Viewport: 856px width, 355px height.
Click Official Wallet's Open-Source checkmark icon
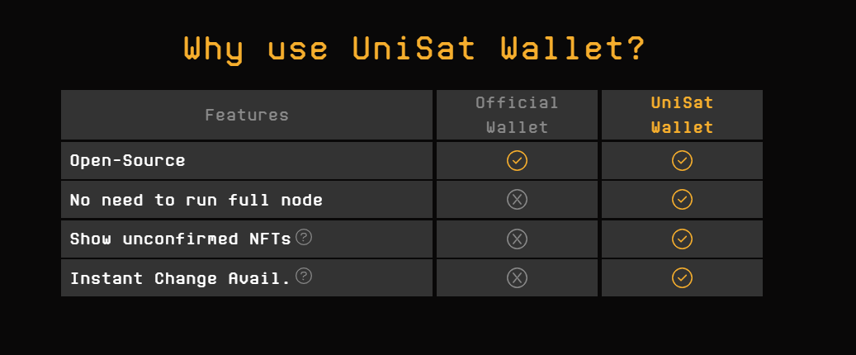click(517, 160)
